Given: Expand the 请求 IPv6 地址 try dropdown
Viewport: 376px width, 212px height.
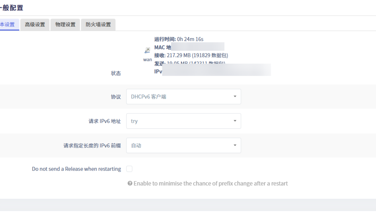Looking at the screenshot, I should tap(183, 121).
